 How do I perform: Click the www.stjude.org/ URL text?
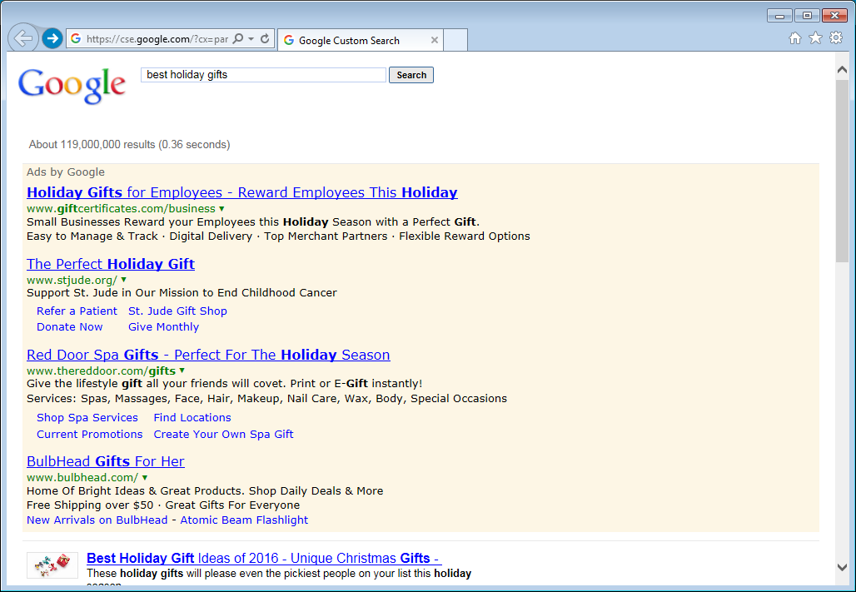click(x=72, y=280)
